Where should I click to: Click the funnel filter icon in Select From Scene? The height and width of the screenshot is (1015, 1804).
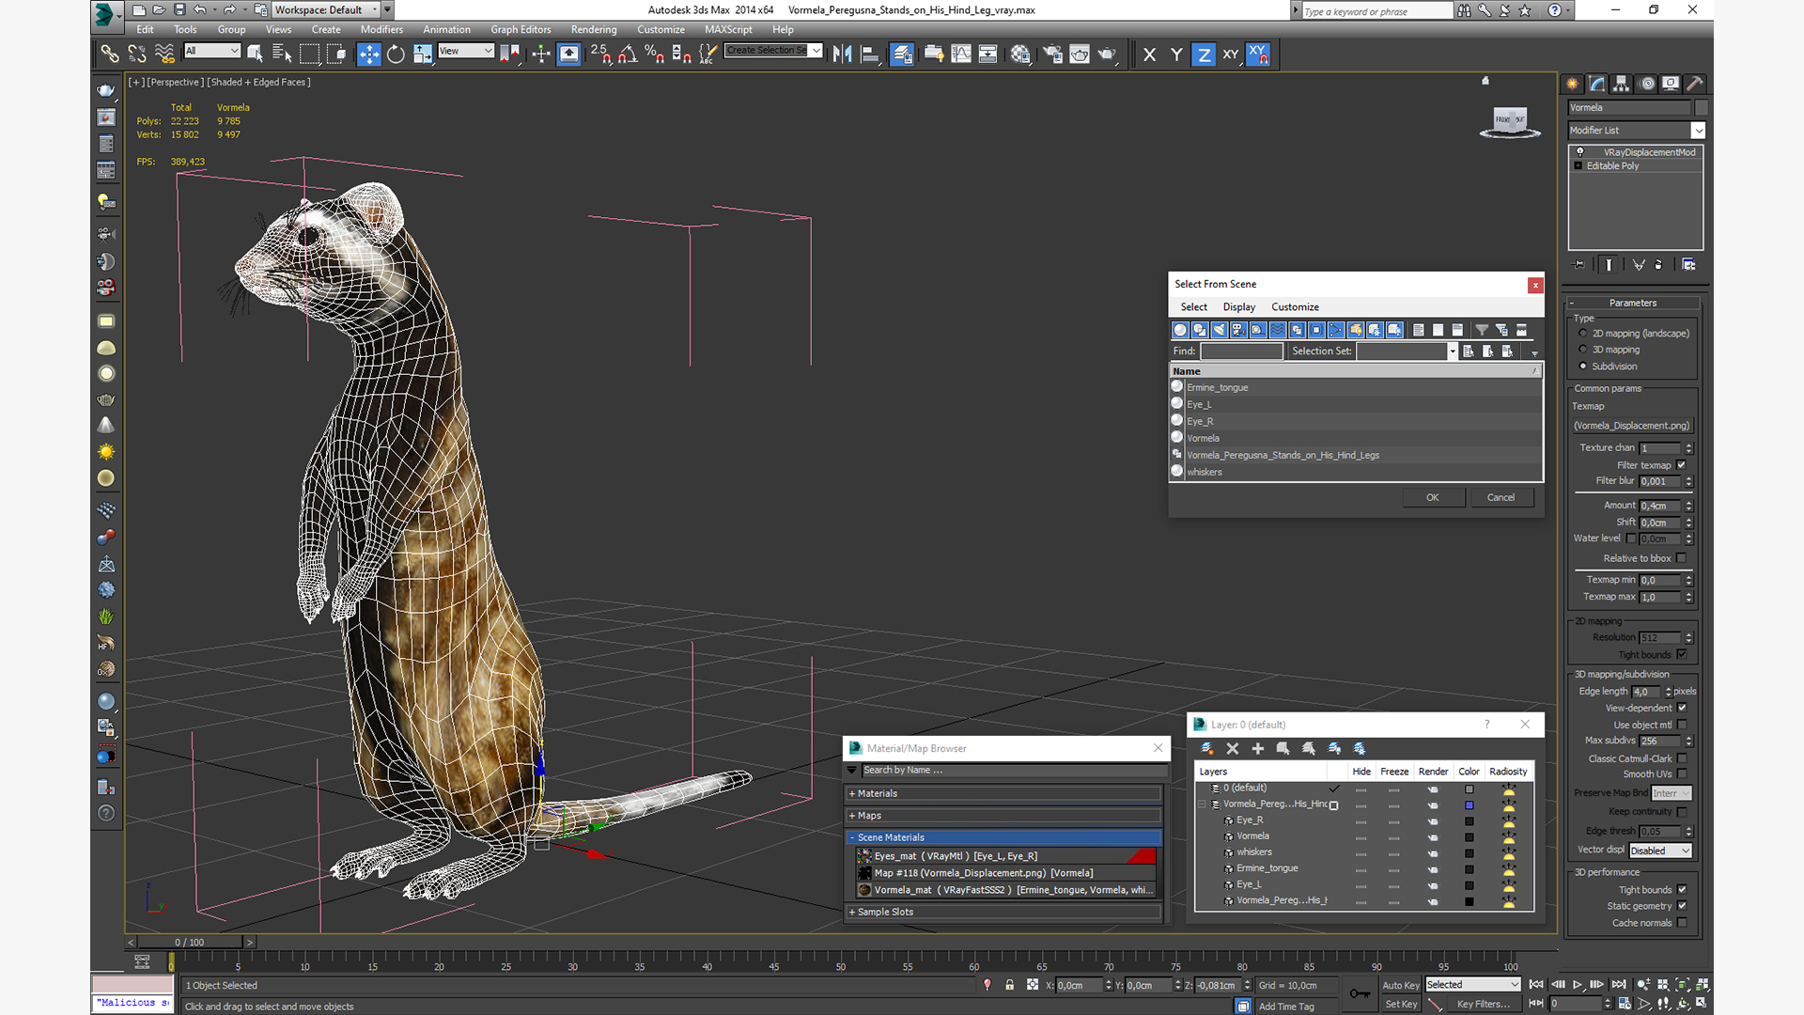pyautogui.click(x=1482, y=330)
